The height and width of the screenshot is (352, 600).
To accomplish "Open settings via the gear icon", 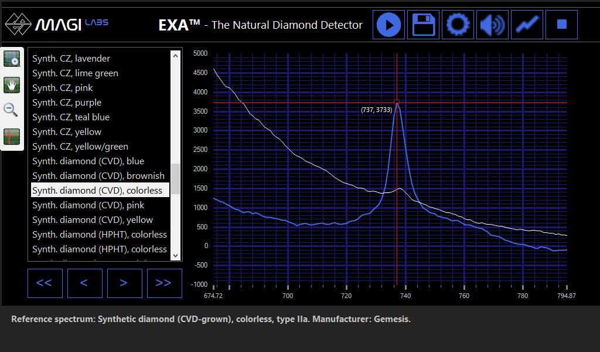I will 458,25.
